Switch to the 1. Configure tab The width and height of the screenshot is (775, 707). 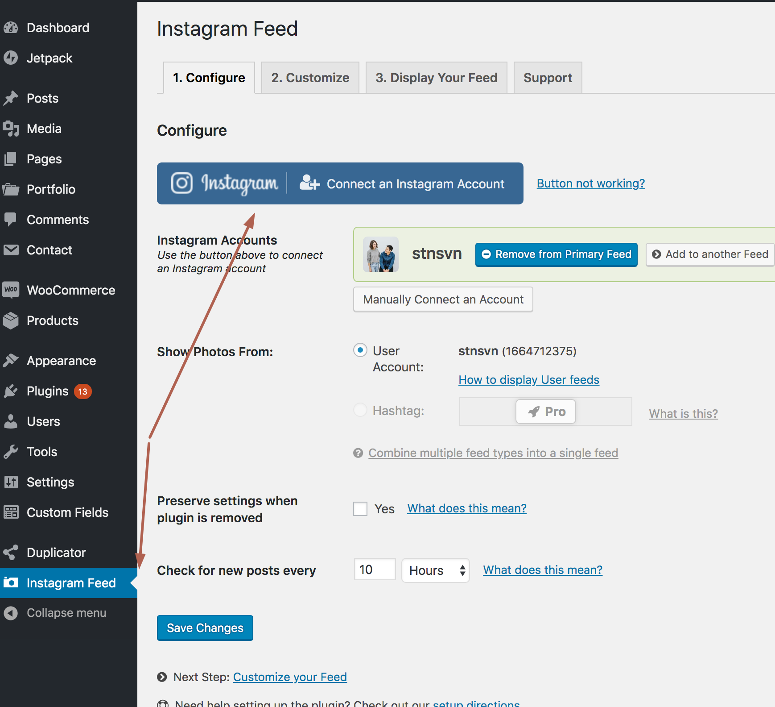click(x=209, y=78)
